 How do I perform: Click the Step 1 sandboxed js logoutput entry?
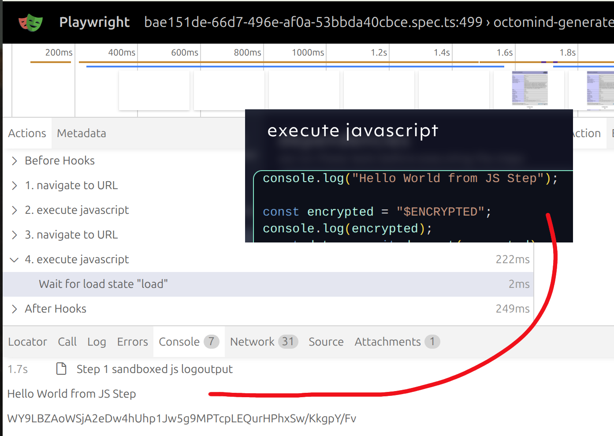154,369
